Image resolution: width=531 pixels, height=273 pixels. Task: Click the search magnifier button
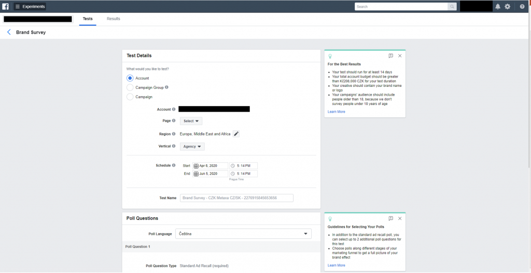[452, 7]
